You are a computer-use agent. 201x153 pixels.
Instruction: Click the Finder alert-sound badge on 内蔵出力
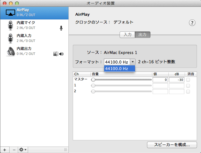click(55, 54)
